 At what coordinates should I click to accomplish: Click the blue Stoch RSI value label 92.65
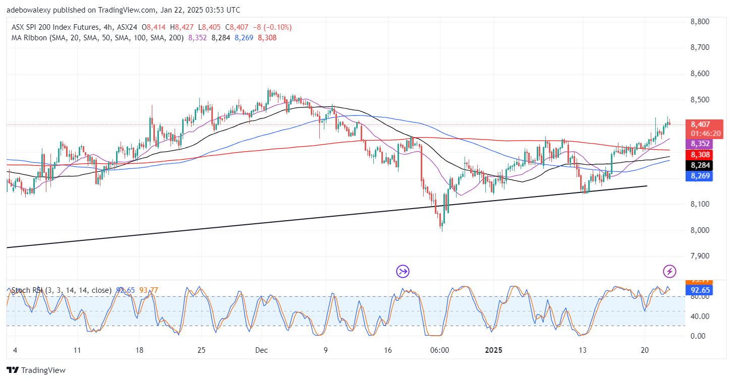click(699, 290)
